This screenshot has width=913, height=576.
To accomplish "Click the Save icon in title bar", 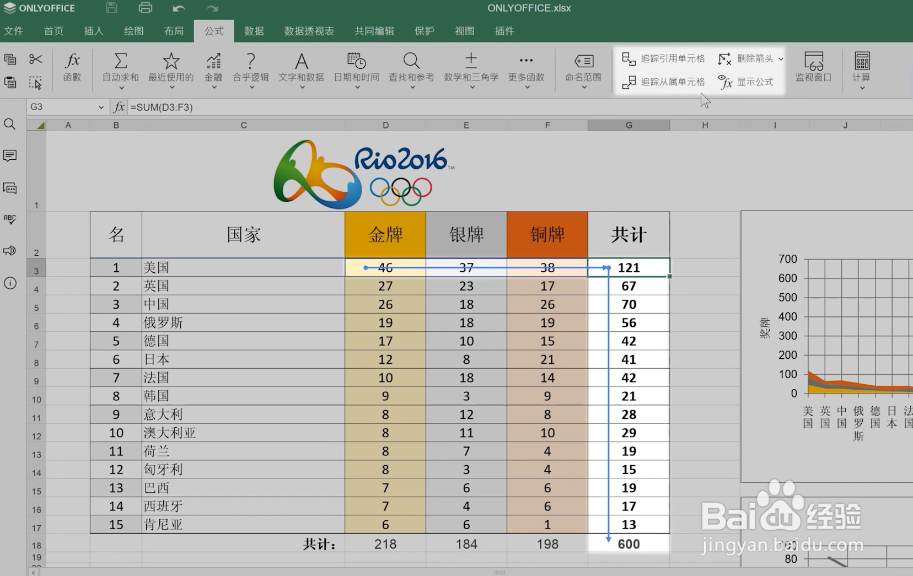I will pos(112,8).
